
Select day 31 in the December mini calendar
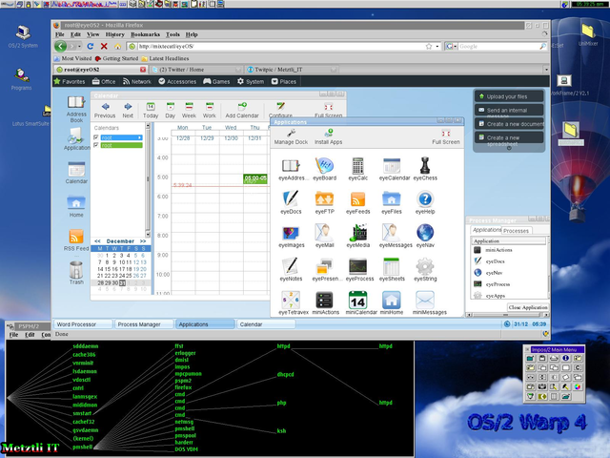click(x=122, y=283)
